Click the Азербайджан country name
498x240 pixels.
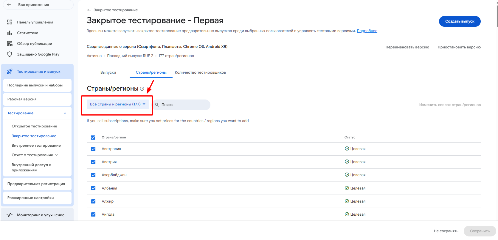[x=114, y=175]
